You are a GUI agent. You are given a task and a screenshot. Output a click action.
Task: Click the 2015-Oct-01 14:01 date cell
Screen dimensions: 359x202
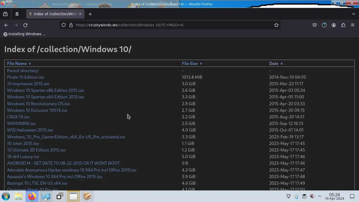pos(286,130)
